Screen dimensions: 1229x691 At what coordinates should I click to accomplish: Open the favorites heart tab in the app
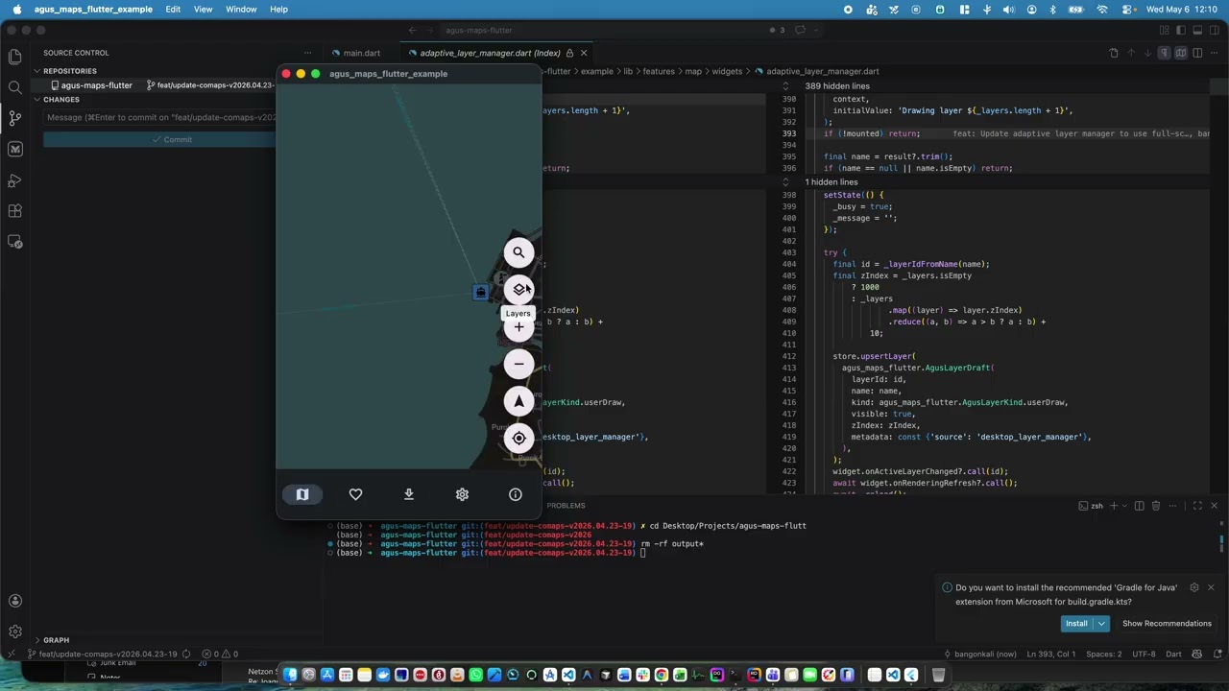click(x=355, y=494)
